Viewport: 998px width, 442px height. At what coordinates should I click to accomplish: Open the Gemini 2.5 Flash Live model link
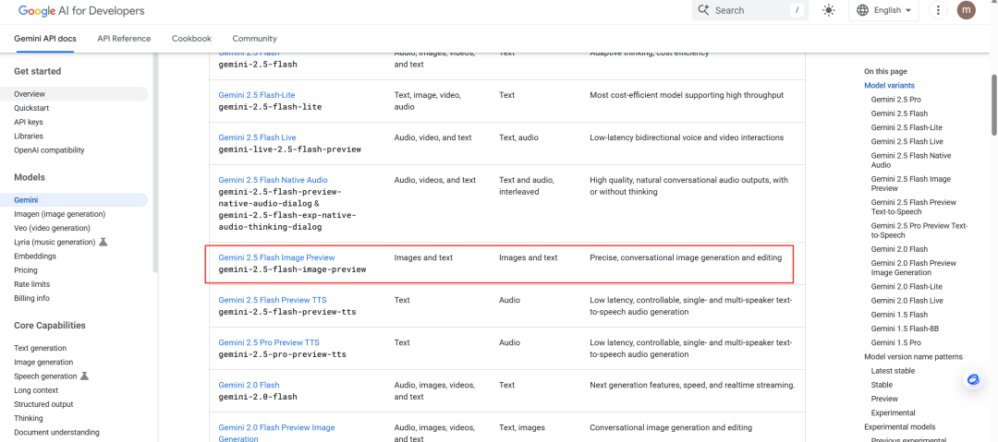pos(257,138)
